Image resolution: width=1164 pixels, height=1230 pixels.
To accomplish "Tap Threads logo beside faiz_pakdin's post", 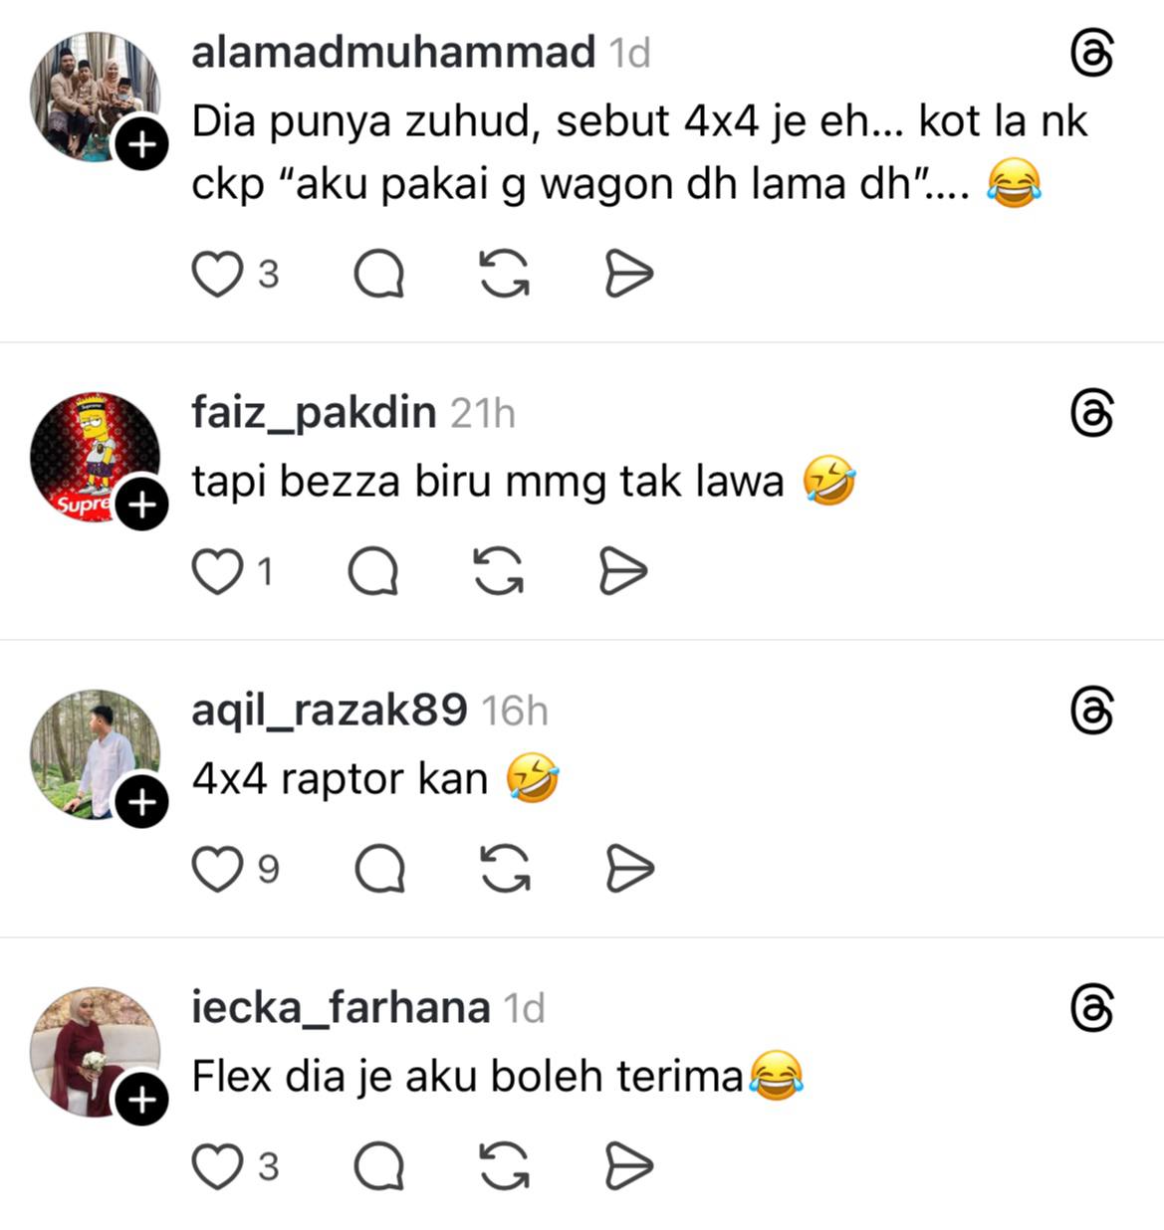I will tap(1092, 413).
